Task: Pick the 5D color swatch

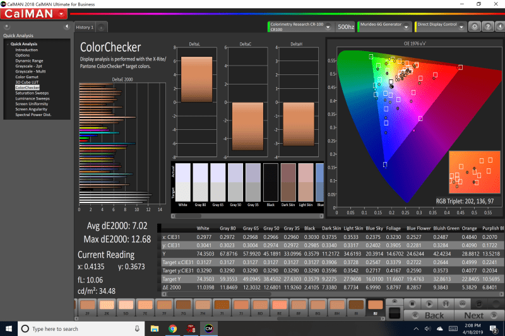Action: coord(126,307)
